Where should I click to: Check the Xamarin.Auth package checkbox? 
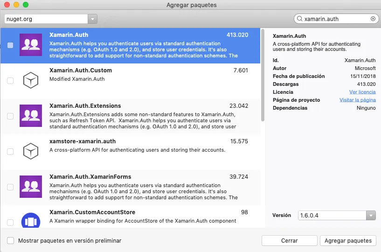pyautogui.click(x=10, y=45)
